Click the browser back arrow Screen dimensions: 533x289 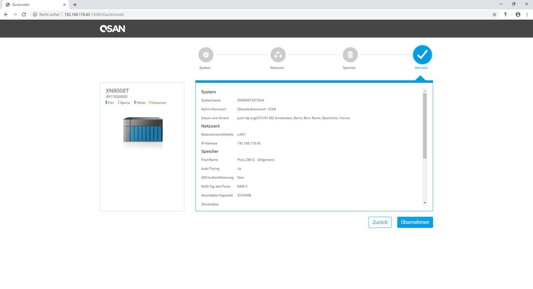tap(6, 15)
